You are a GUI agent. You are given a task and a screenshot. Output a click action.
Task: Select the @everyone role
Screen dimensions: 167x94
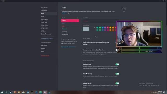pos(70,34)
